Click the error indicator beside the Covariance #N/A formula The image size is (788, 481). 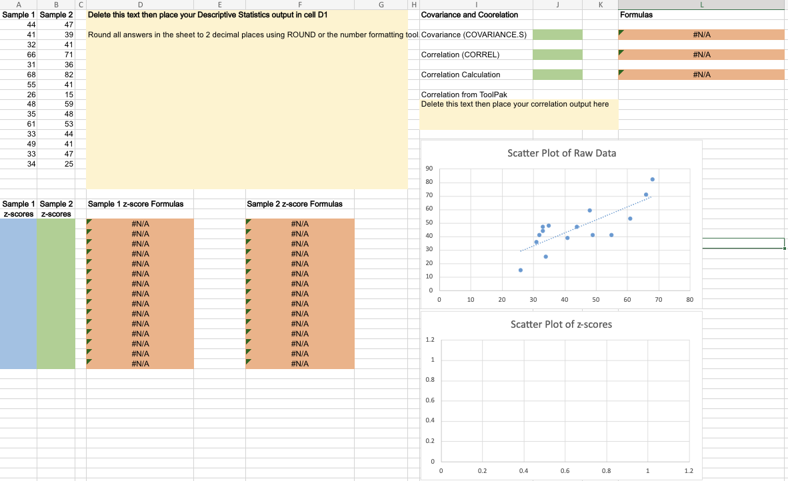[x=622, y=31]
